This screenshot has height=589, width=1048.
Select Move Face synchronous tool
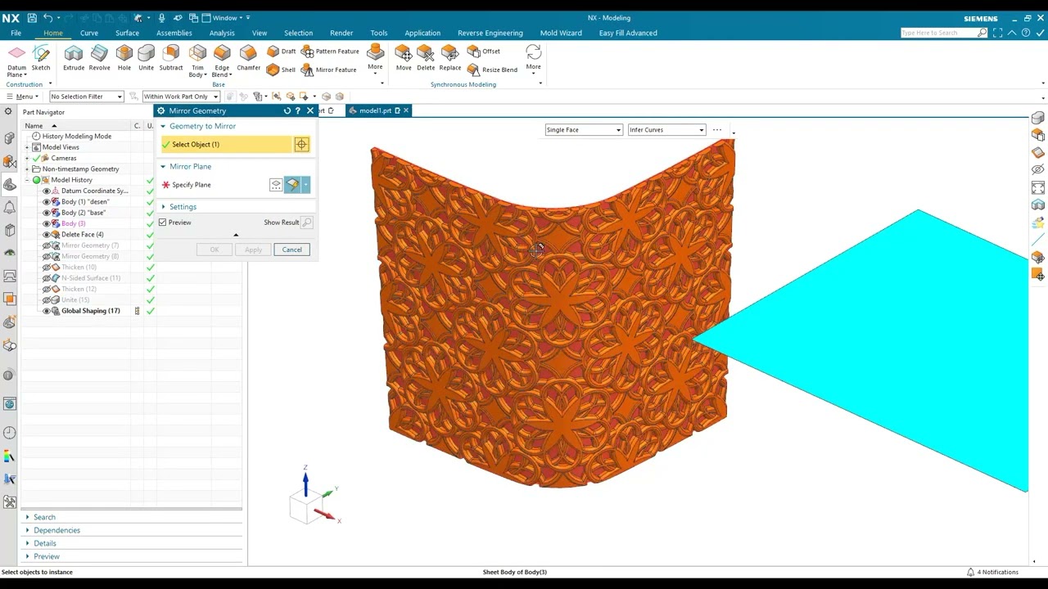[404, 58]
